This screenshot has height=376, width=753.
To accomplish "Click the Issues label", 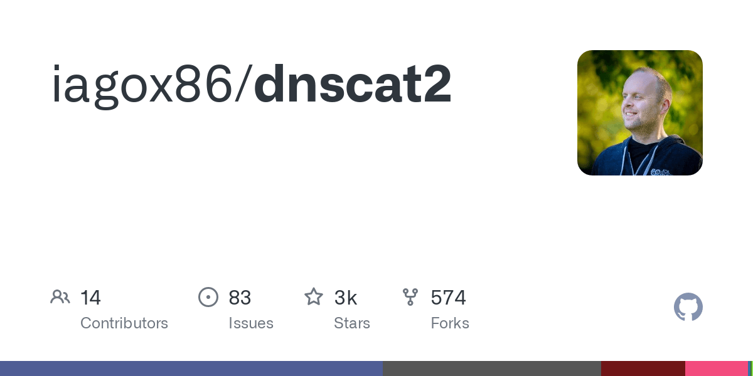I will [x=251, y=323].
